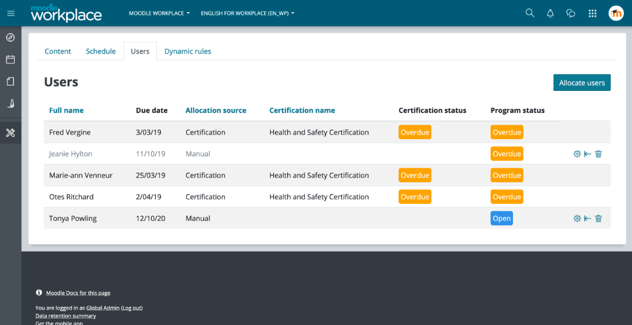Click reset arrow icon for Jeanie Hylton

(x=588, y=154)
